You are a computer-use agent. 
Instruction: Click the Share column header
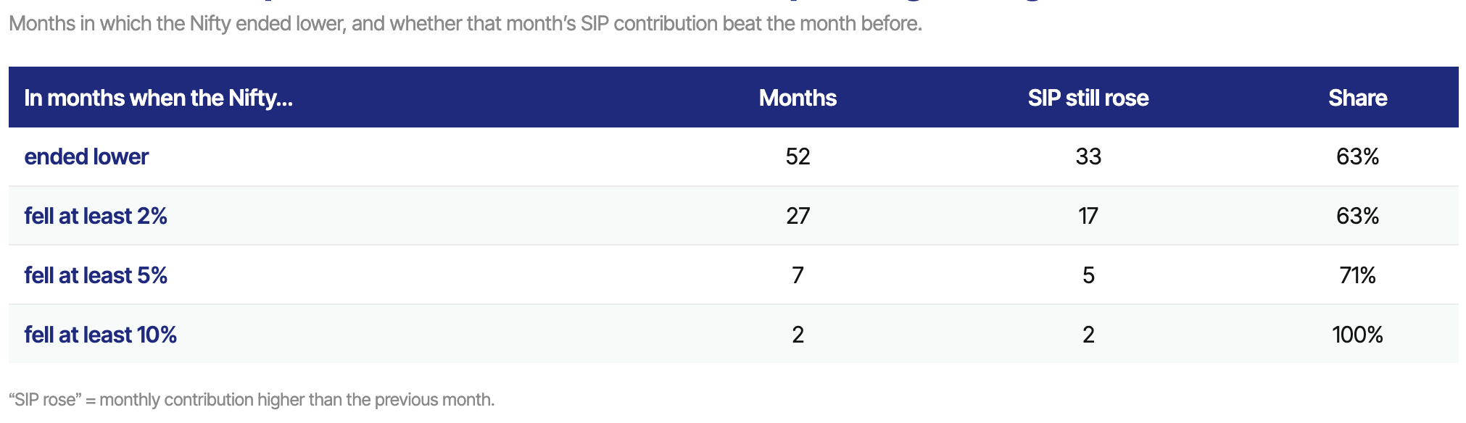point(1357,98)
